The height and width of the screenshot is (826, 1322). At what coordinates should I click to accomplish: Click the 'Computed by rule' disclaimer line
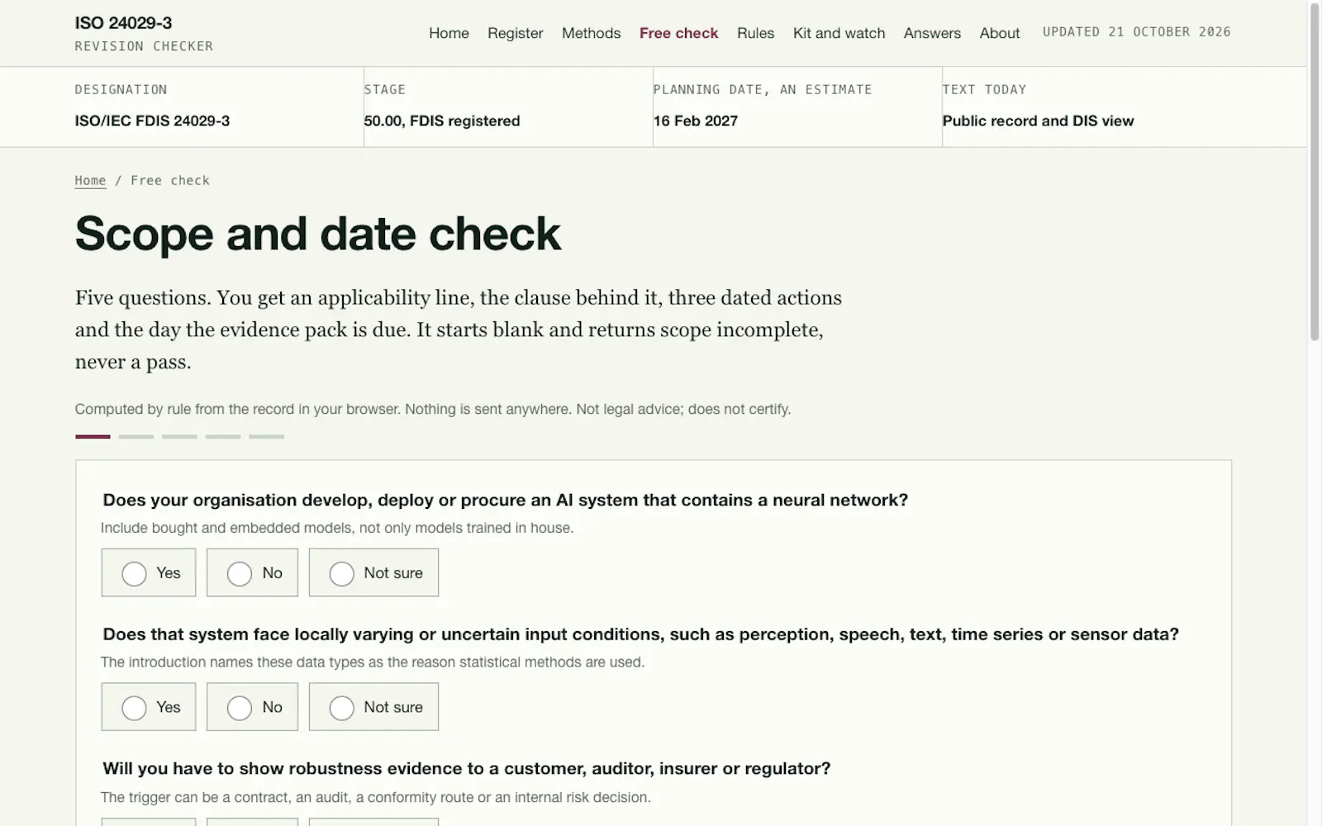tap(433, 409)
